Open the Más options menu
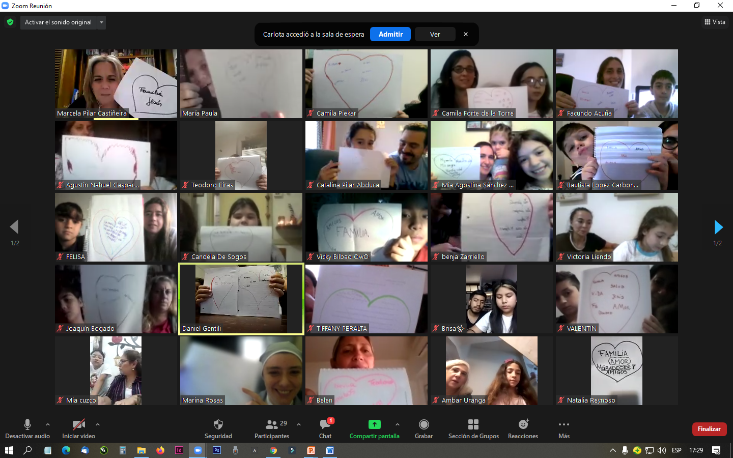 [x=564, y=428]
